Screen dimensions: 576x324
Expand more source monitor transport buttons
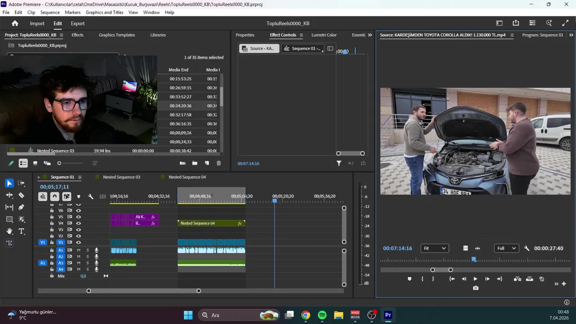coord(557,283)
